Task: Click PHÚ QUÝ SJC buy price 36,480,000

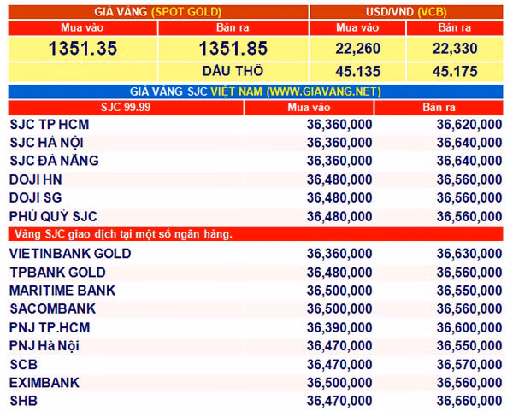Action: point(339,216)
